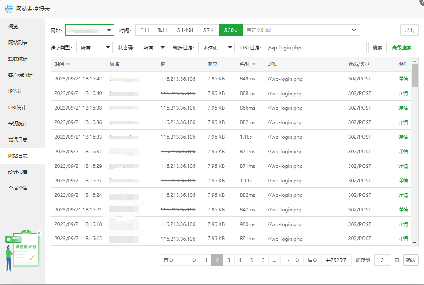Screen dimensions: 424x285
Task: Go to 下一页 next page
Action: click(x=292, y=260)
